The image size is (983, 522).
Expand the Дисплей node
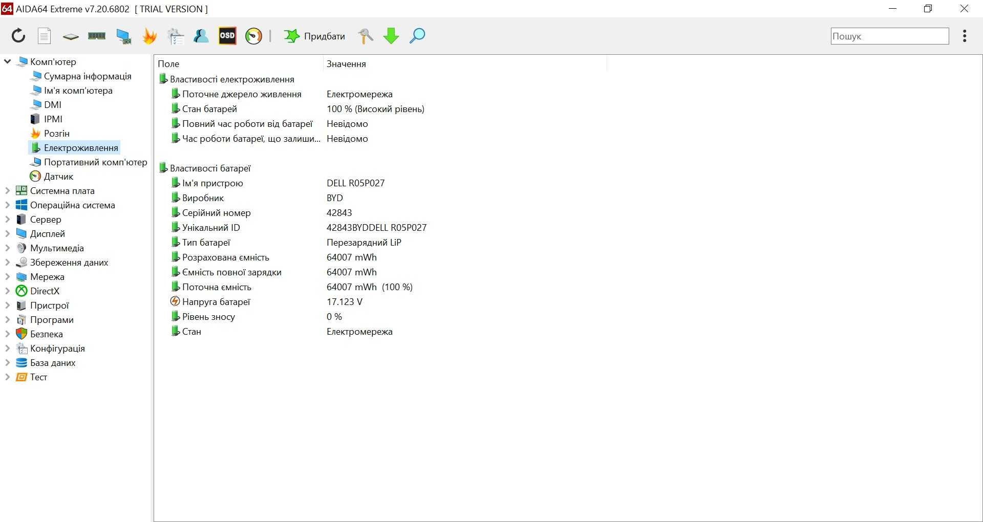click(x=8, y=234)
